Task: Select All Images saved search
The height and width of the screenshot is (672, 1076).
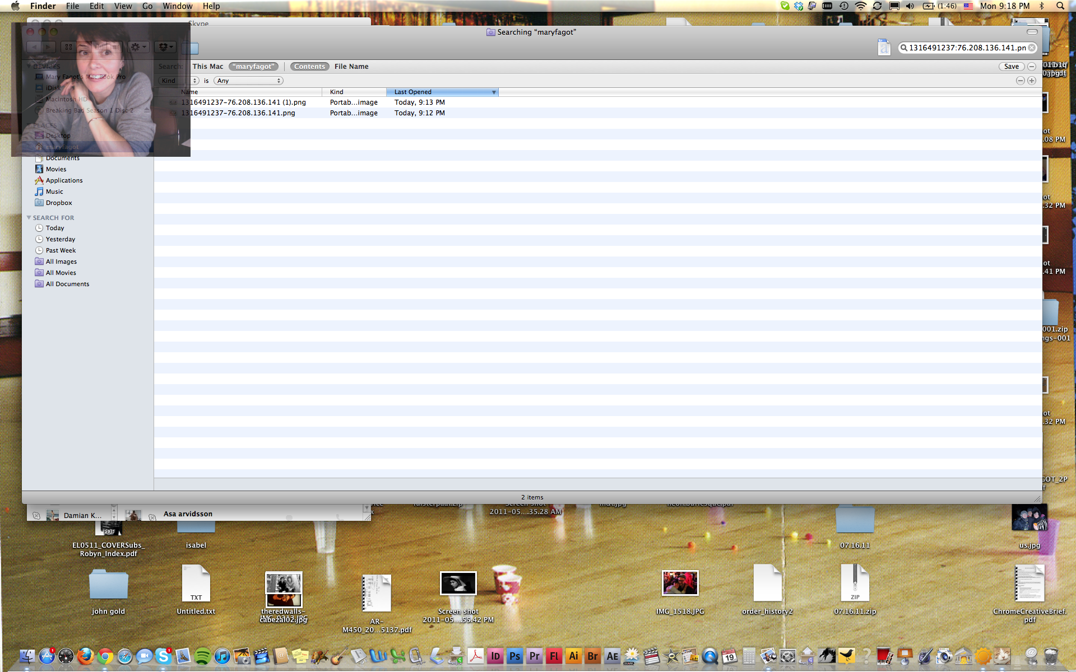Action: point(61,262)
